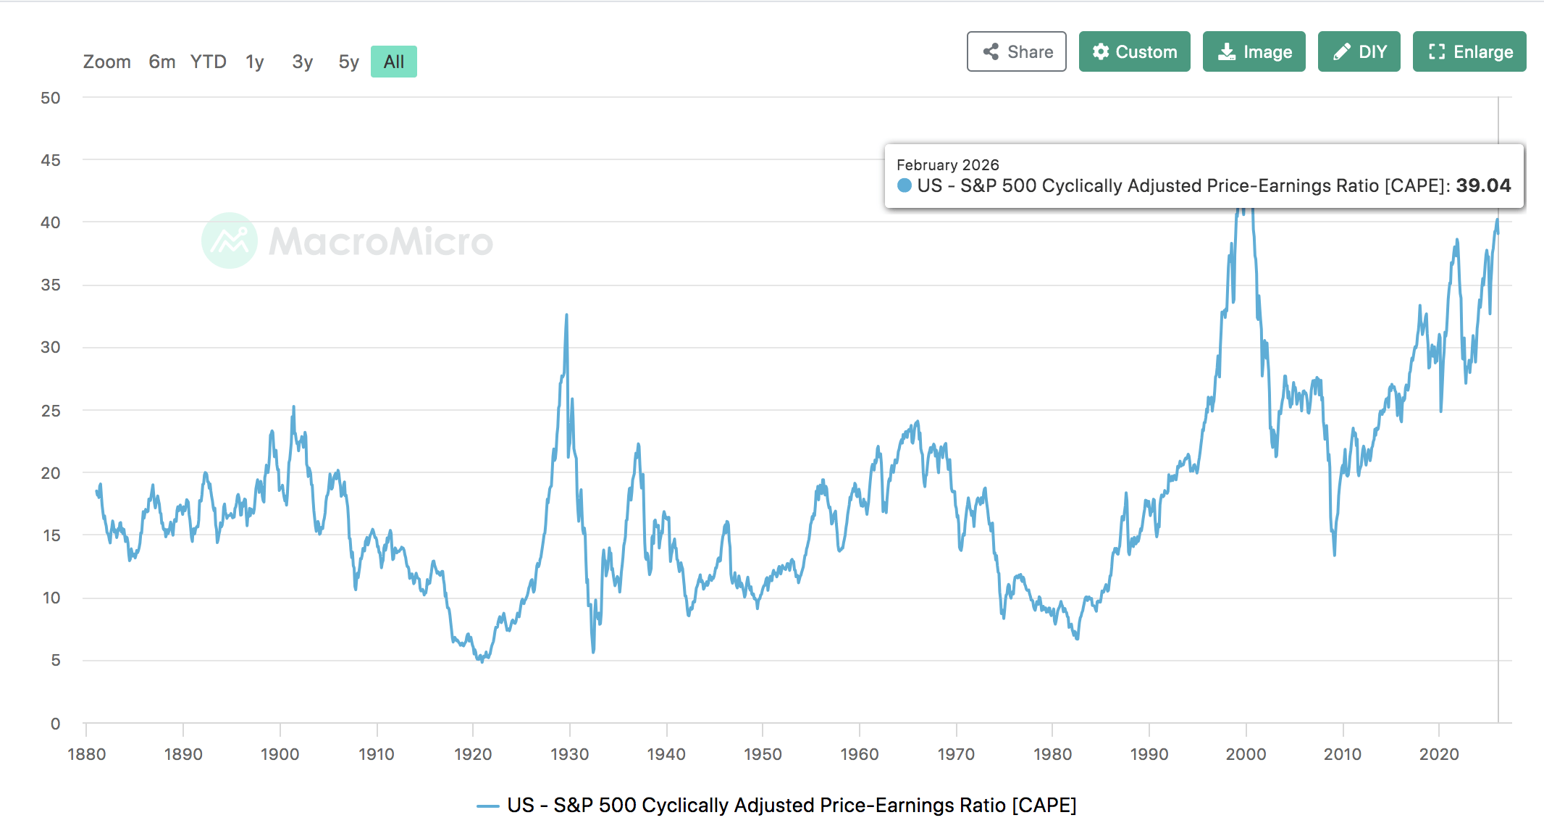
Task: Click the blue dot in the tooltip
Action: (x=905, y=185)
